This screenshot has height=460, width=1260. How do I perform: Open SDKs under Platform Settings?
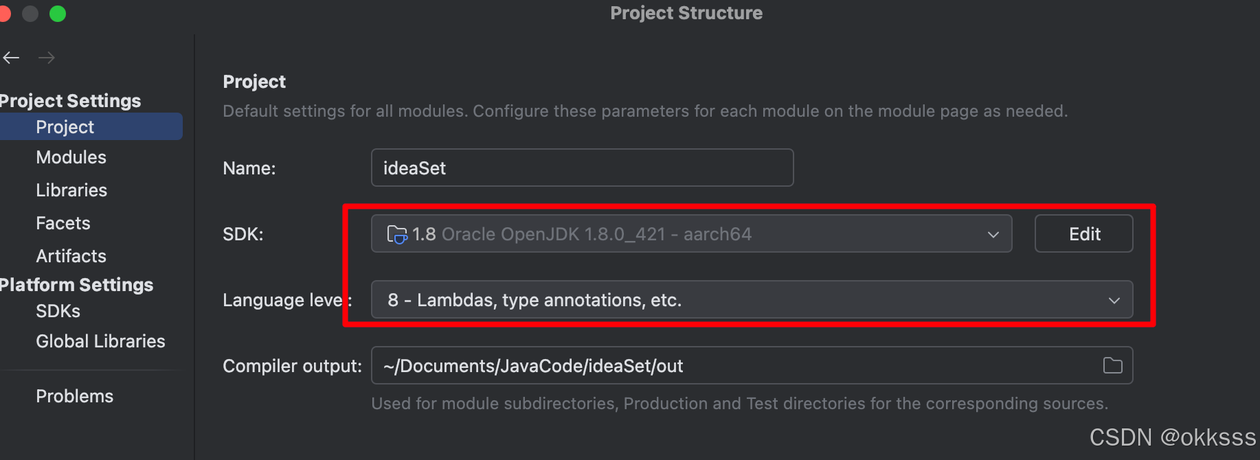click(58, 311)
